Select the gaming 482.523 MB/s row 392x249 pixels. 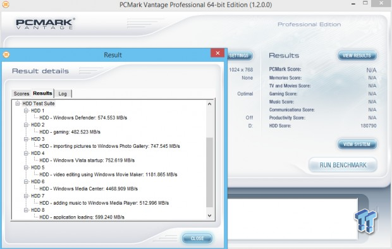pyautogui.click(x=70, y=131)
